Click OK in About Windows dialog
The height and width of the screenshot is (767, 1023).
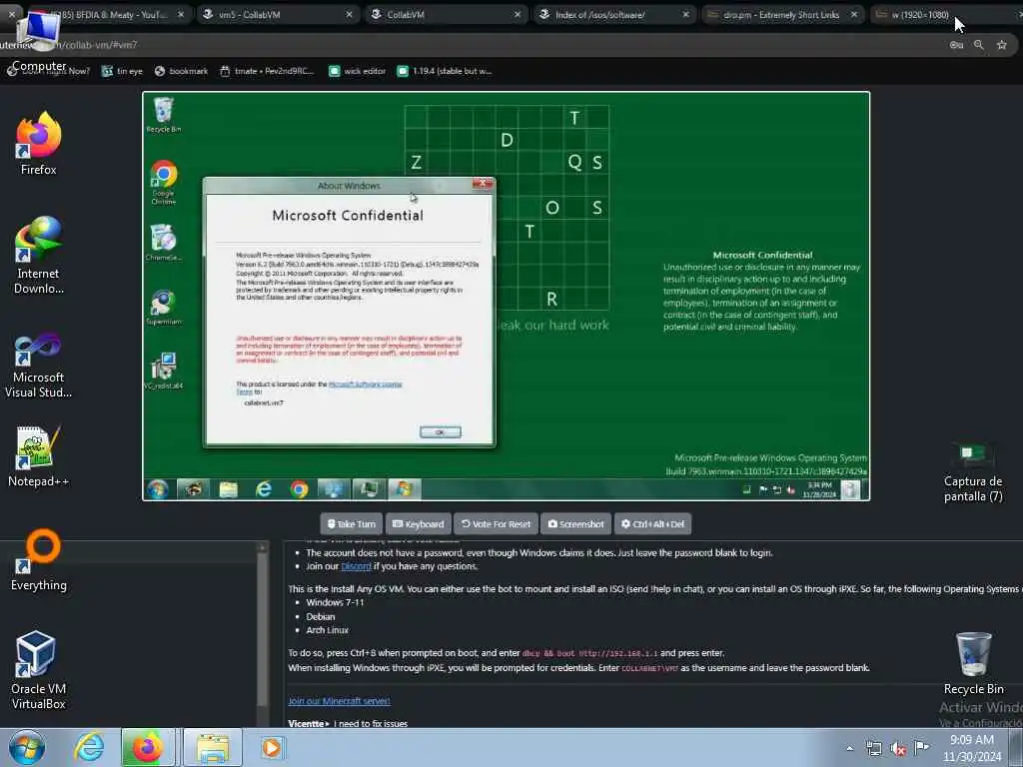440,431
